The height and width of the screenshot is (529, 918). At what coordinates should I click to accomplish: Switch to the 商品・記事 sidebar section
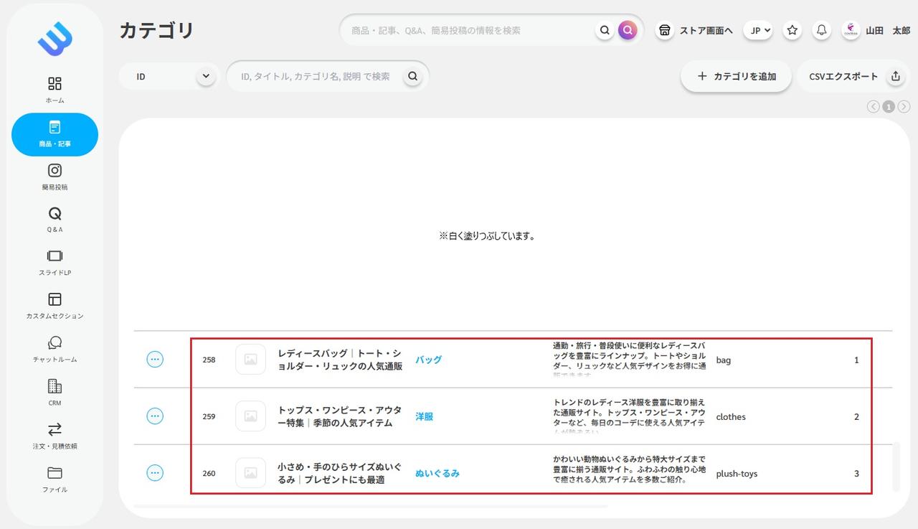point(55,134)
